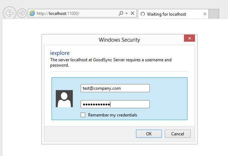Close the 'Waiting for localhost' tab
The image size is (228, 156).
205,14
